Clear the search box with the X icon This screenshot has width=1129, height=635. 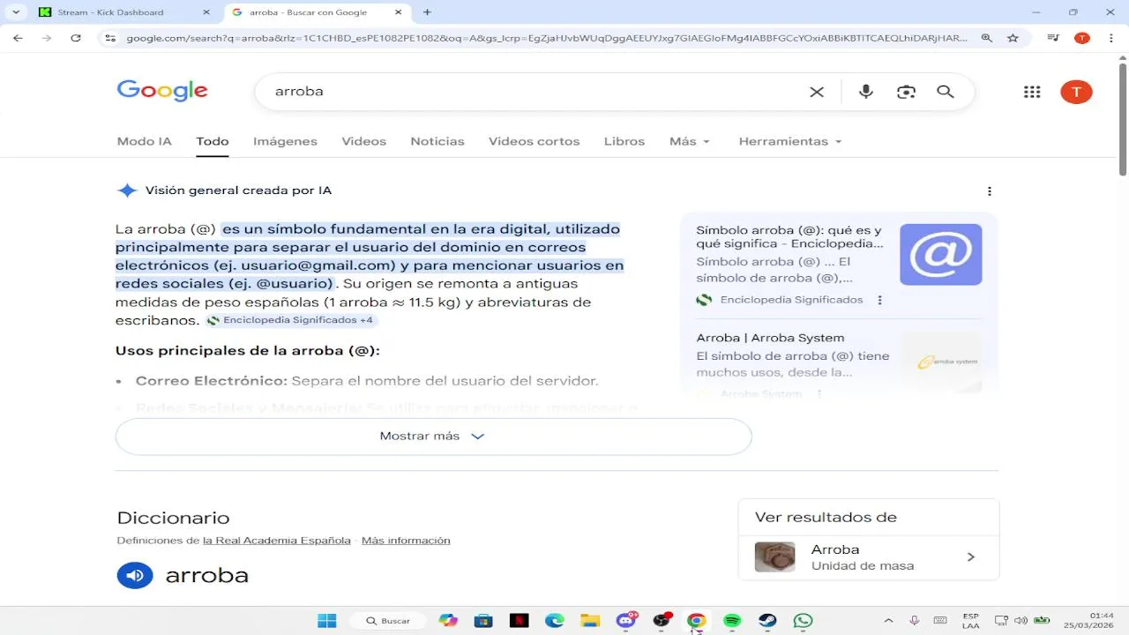pyautogui.click(x=817, y=92)
